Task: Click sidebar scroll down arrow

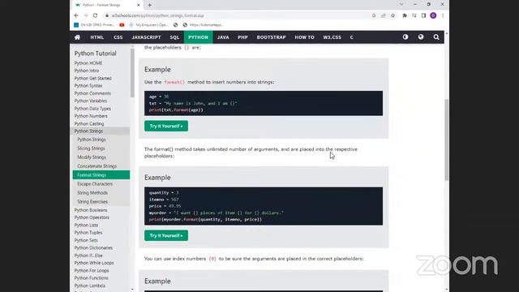Action: pos(132,290)
